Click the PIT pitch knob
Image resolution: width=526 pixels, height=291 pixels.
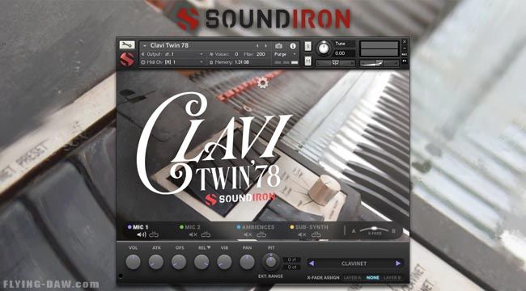tap(271, 262)
